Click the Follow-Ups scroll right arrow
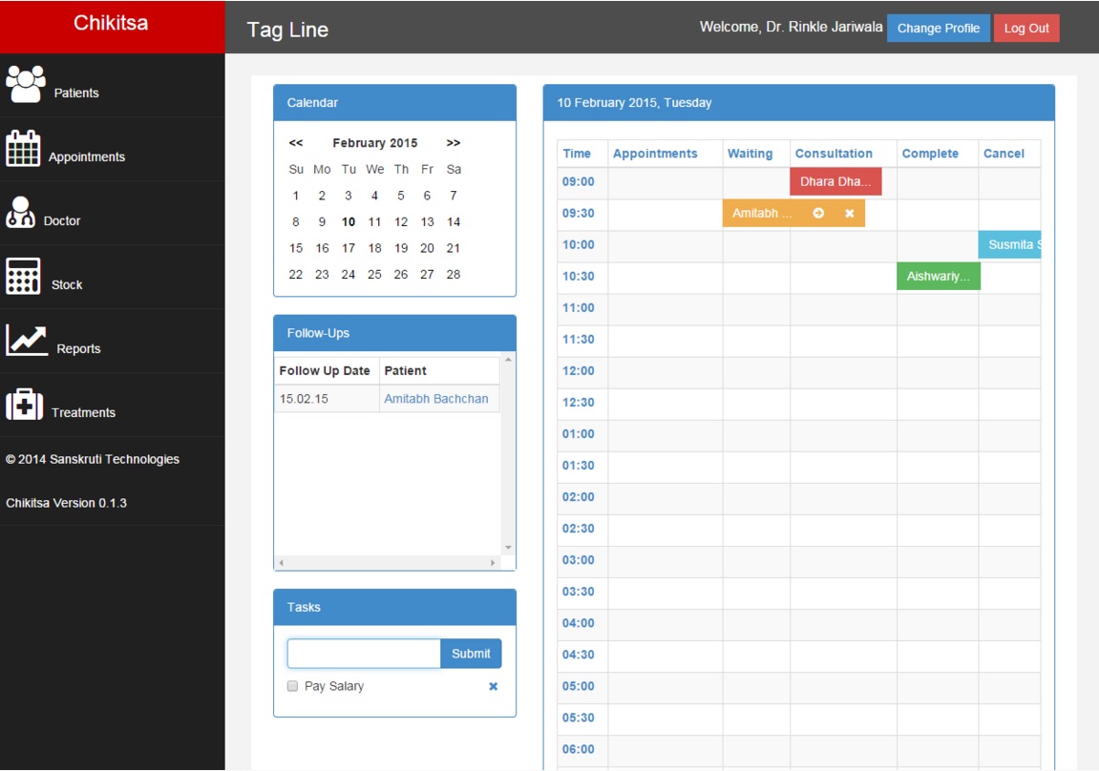 point(493,562)
